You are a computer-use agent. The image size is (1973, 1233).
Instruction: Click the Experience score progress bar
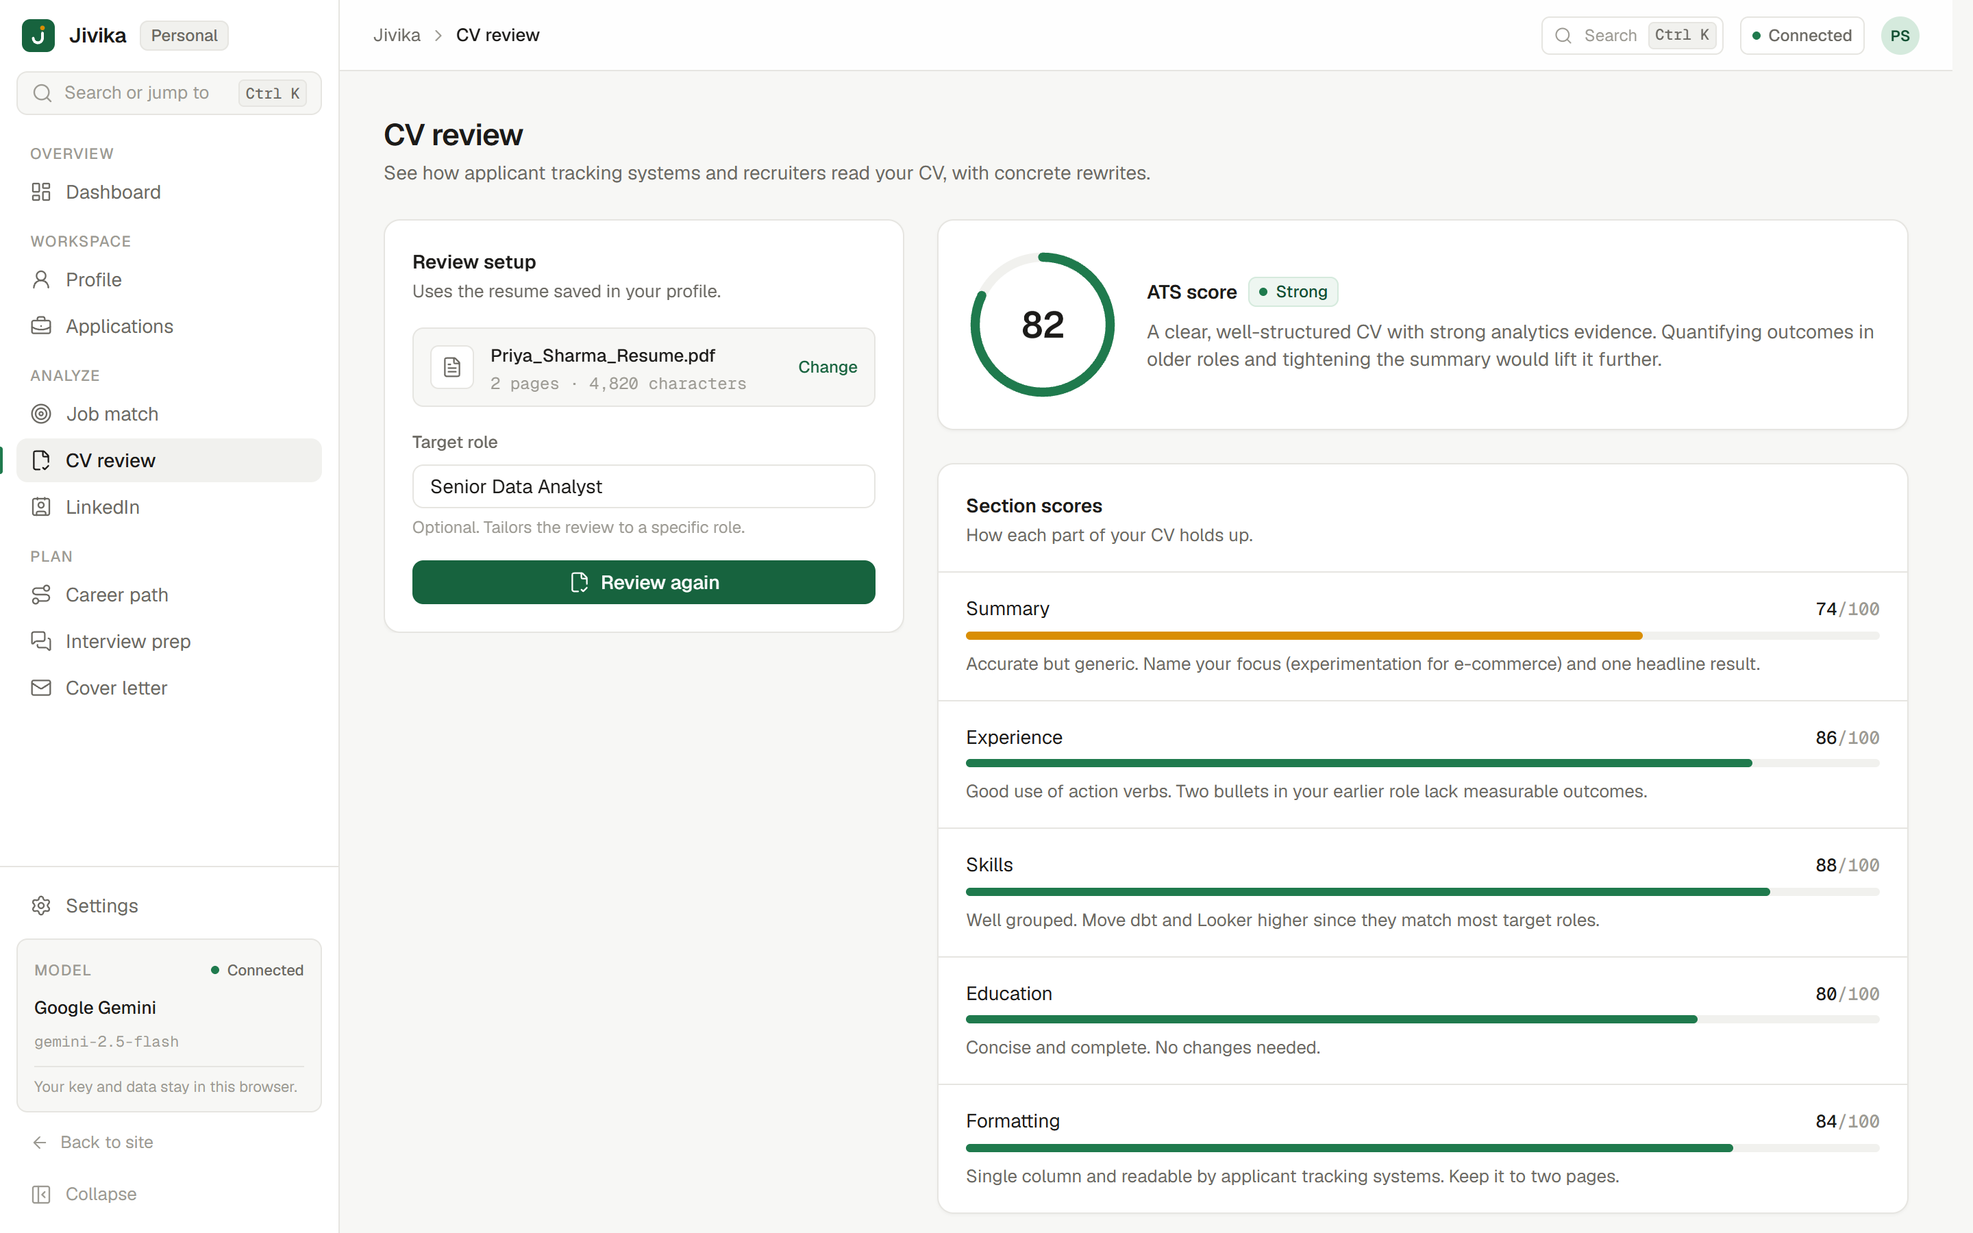pos(1422,763)
